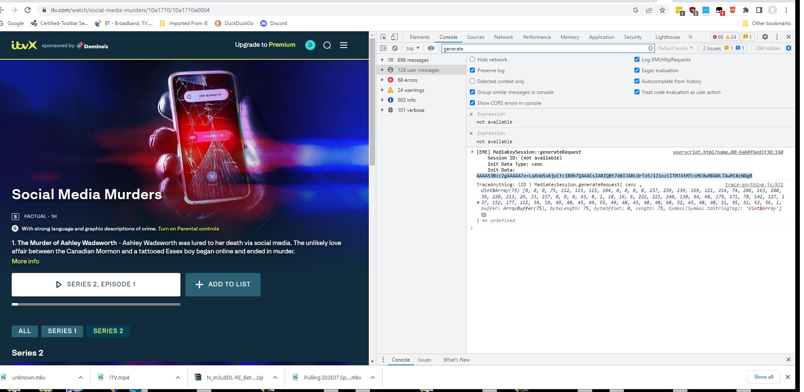Open the userscript.html source link
Viewport: 804px width, 392px height.
coord(728,152)
